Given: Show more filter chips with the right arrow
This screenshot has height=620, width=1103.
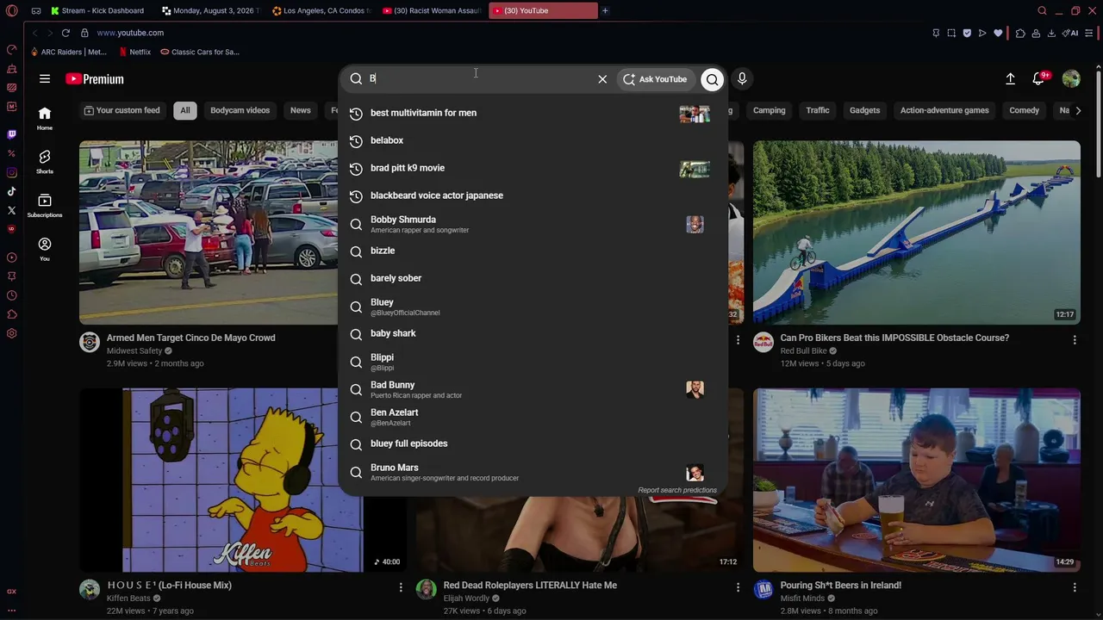Looking at the screenshot, I should coord(1078,110).
